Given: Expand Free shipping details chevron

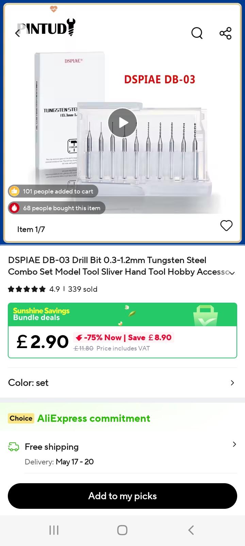Looking at the screenshot, I should [x=234, y=444].
